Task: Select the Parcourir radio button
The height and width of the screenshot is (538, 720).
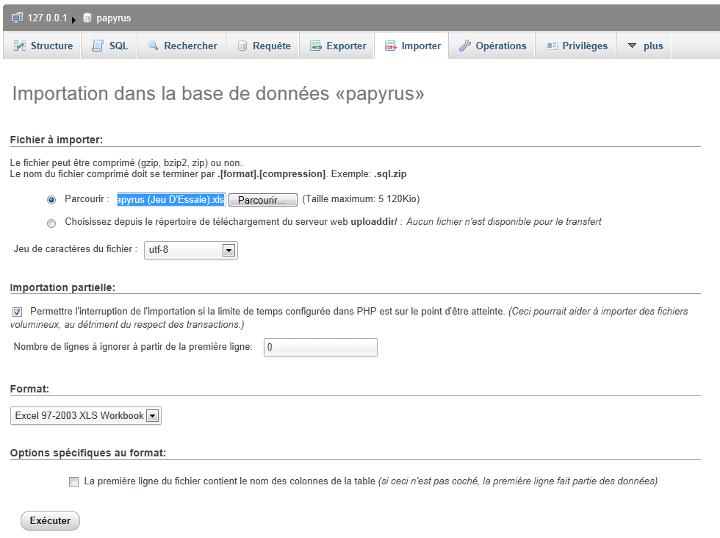Action: pyautogui.click(x=51, y=200)
